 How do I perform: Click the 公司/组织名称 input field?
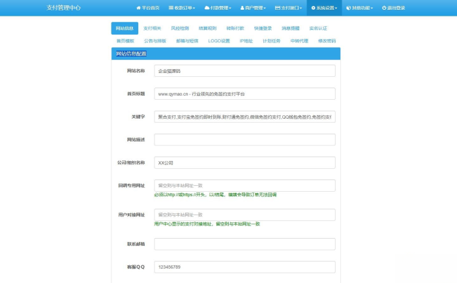tap(245, 162)
